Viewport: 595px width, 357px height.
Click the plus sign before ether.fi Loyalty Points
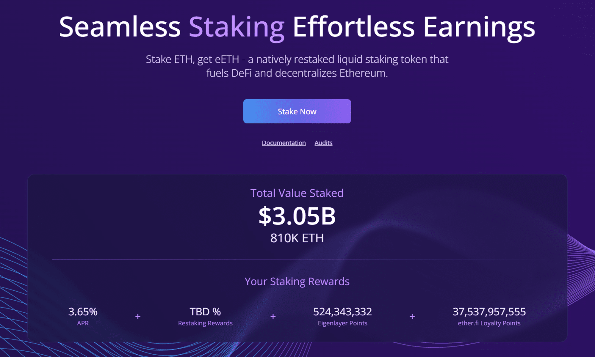412,317
